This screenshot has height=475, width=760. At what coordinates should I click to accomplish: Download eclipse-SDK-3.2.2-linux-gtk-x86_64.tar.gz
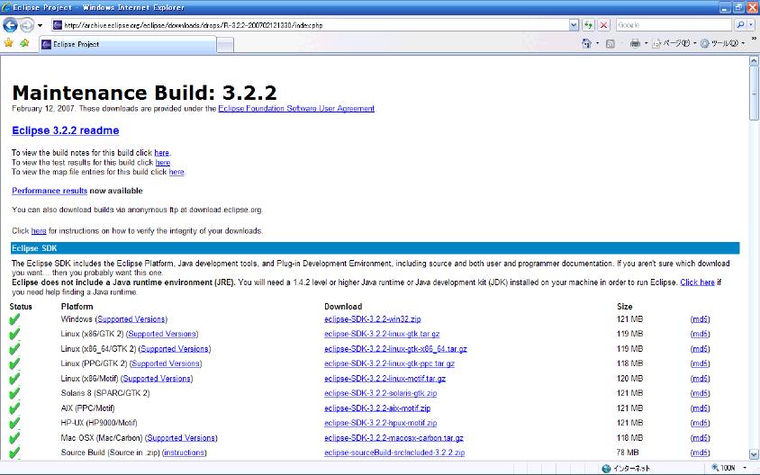pos(395,349)
